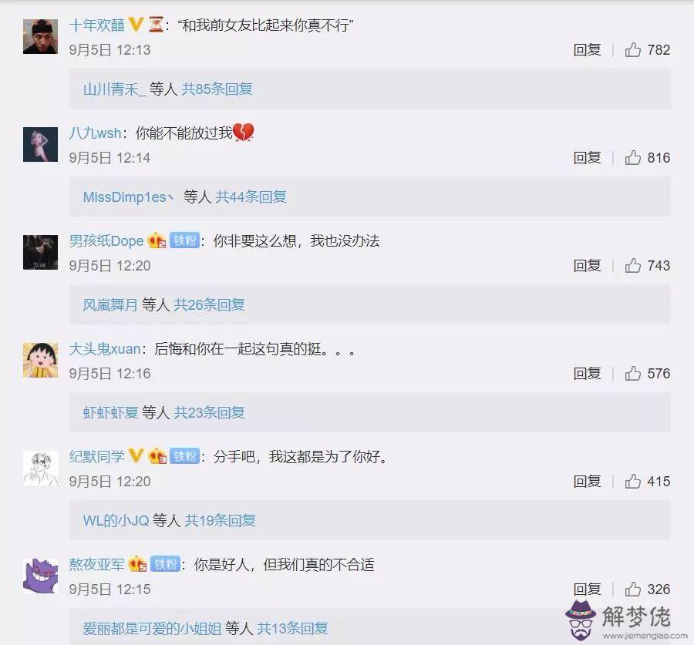This screenshot has height=645, width=694.
Task: Like the comment by 十年欢囍
Action: (632, 50)
